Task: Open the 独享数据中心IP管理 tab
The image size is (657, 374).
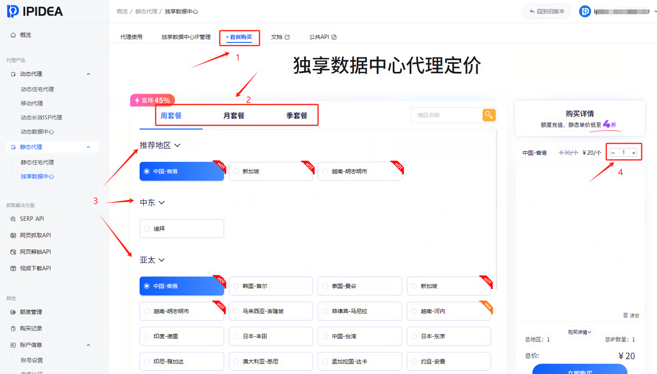Action: click(186, 37)
